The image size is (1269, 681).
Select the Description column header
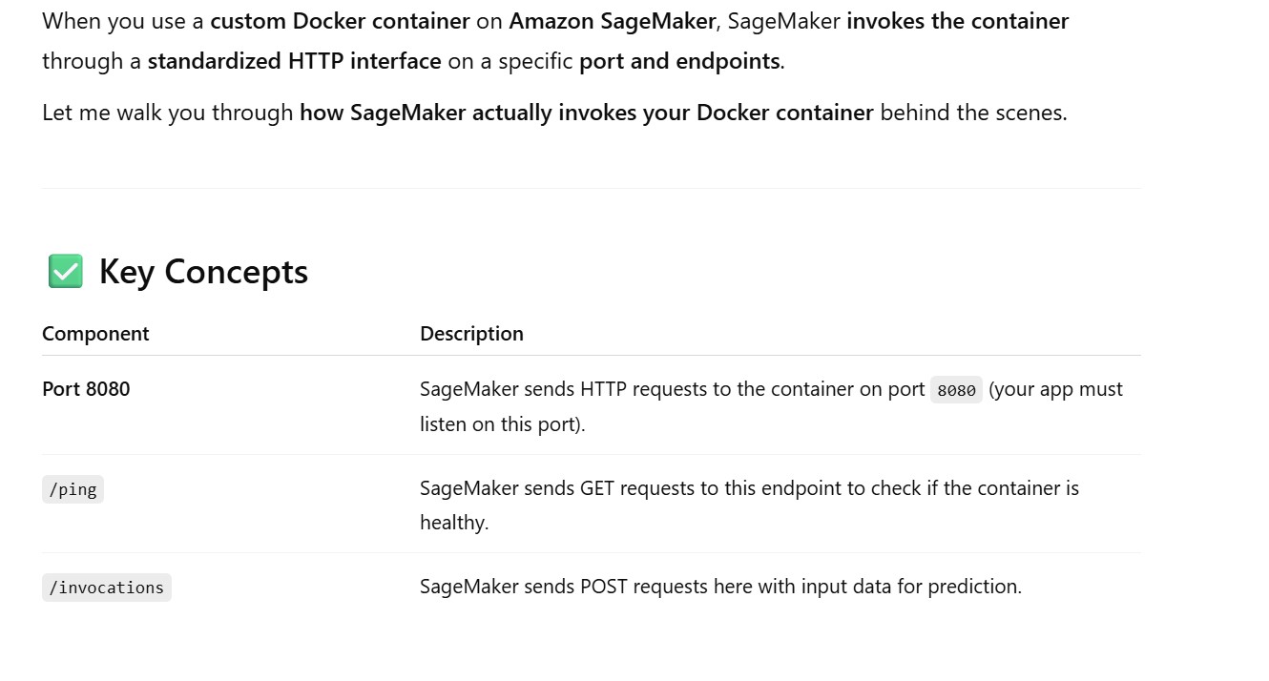pyautogui.click(x=471, y=334)
